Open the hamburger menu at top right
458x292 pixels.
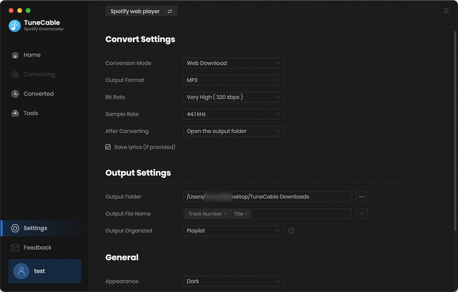pos(446,11)
